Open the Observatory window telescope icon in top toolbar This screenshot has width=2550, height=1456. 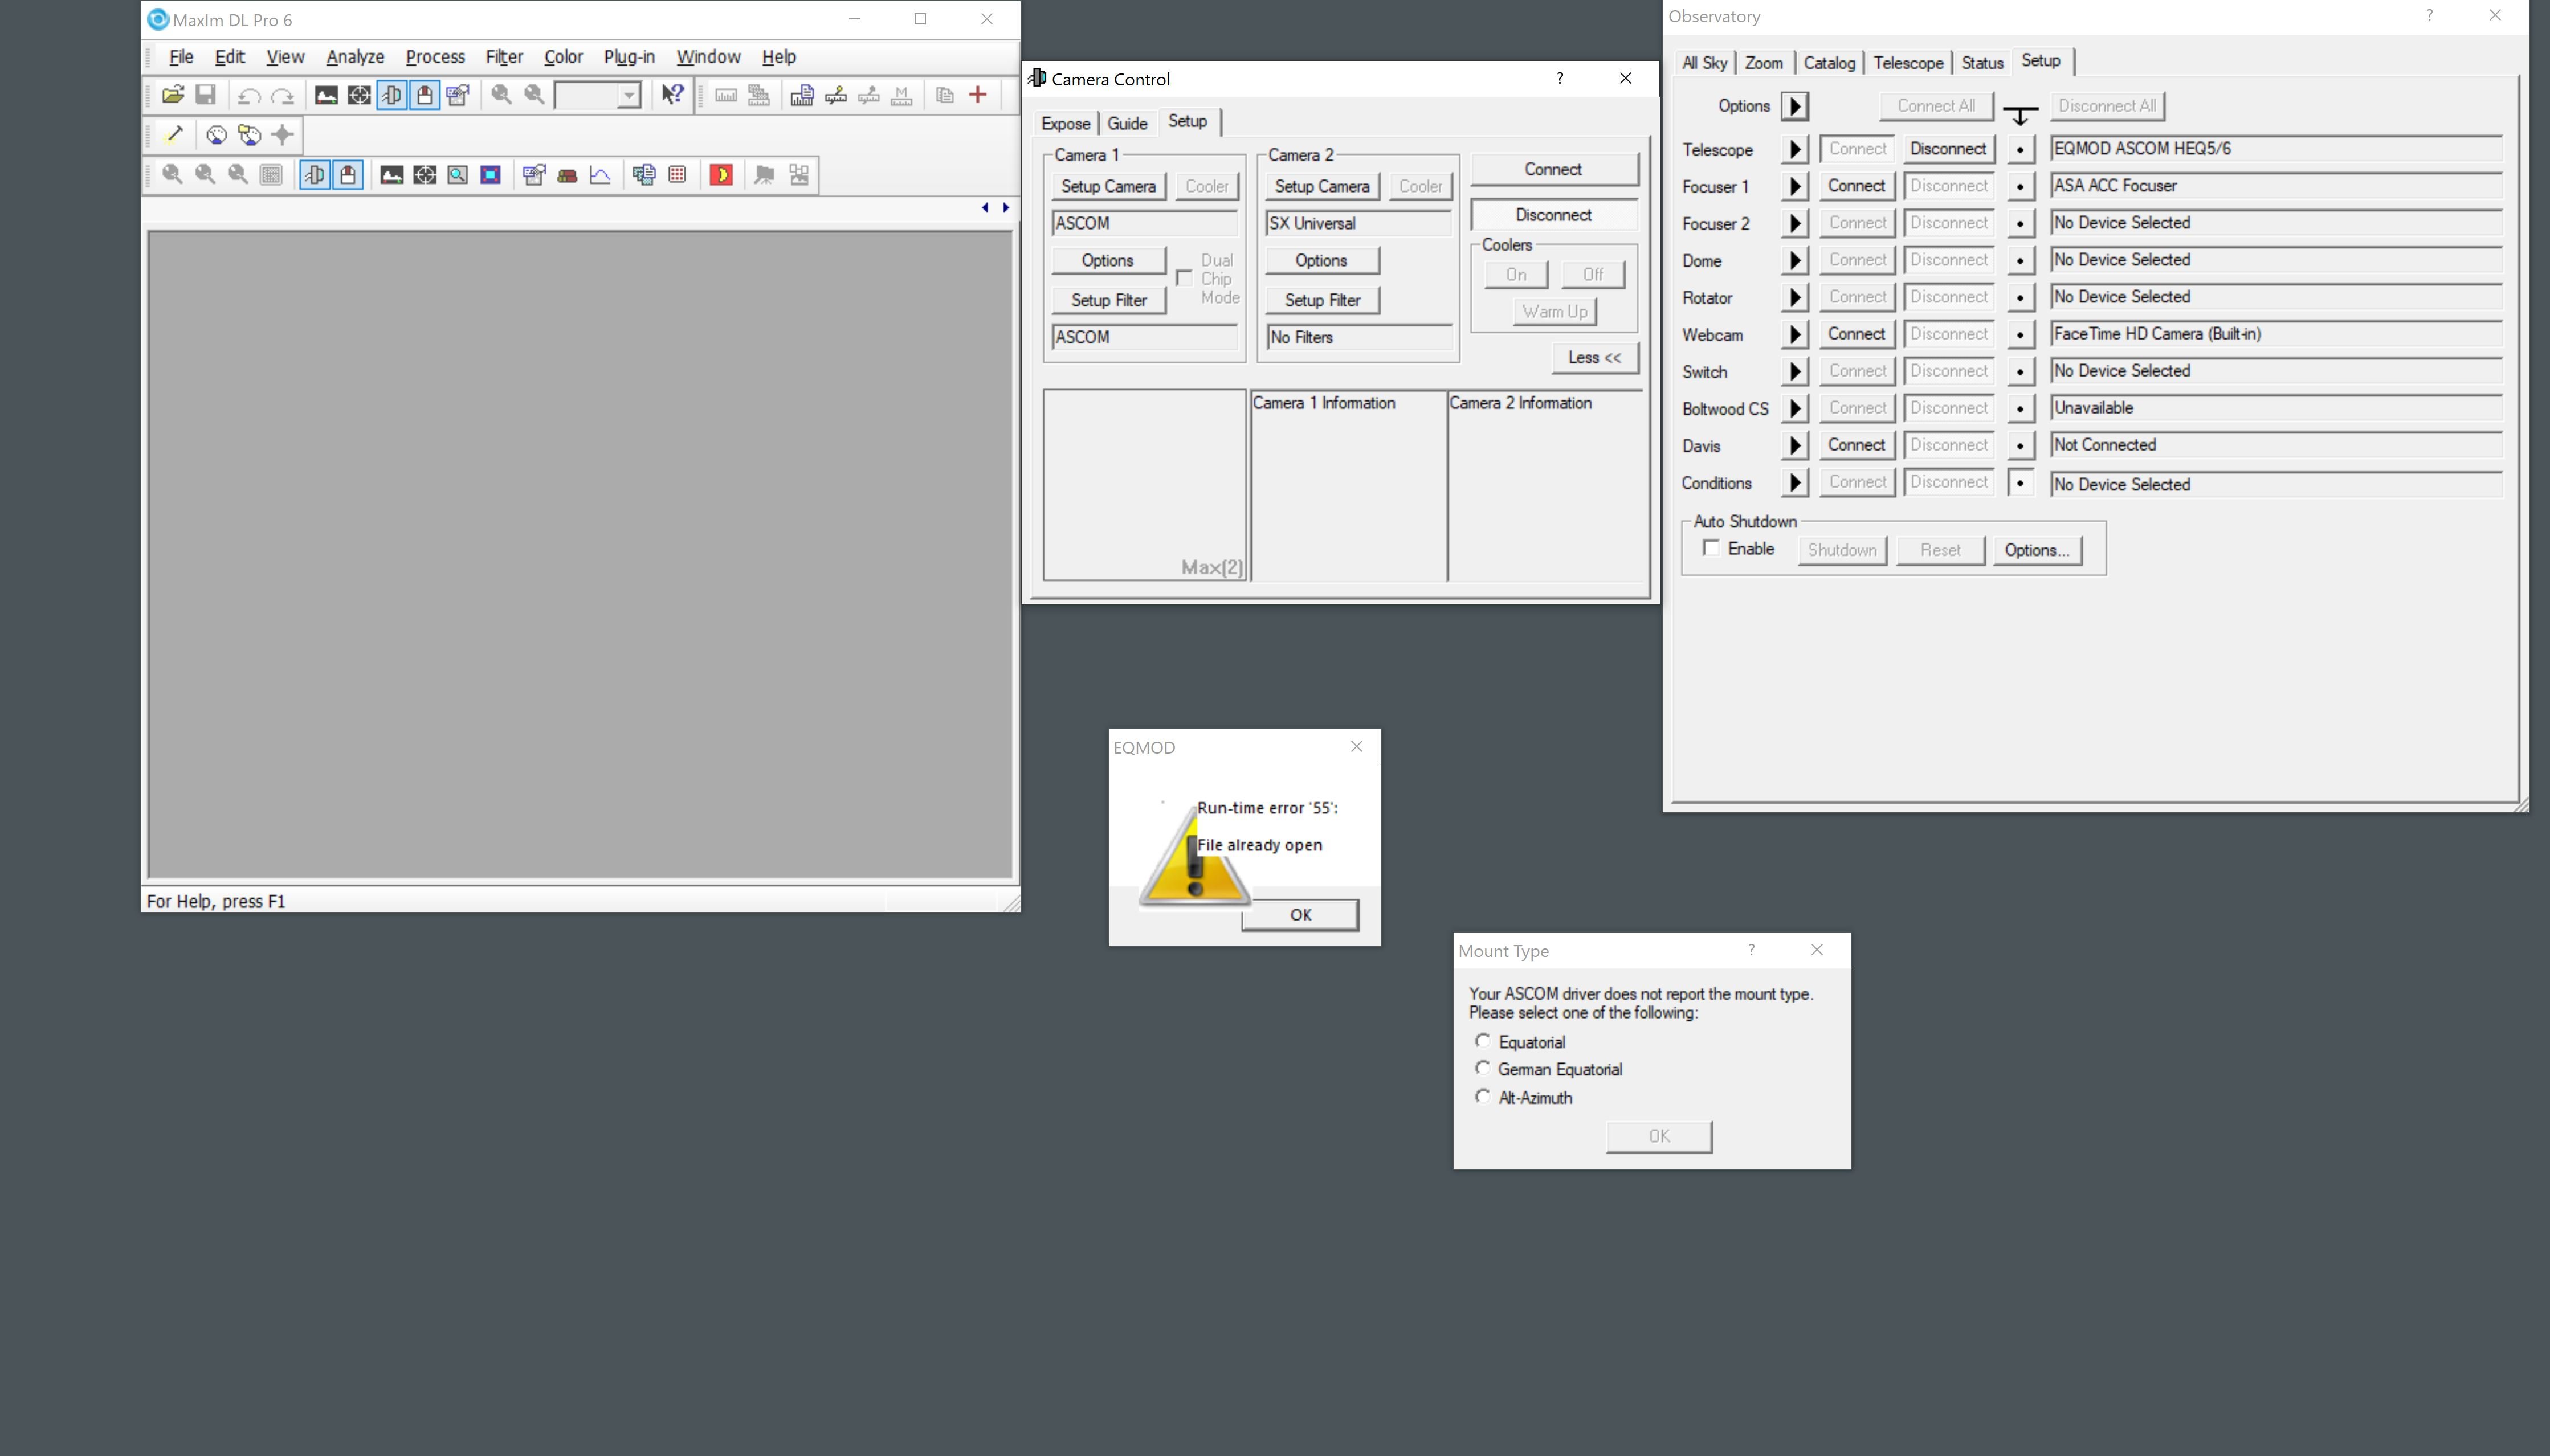[x=424, y=95]
